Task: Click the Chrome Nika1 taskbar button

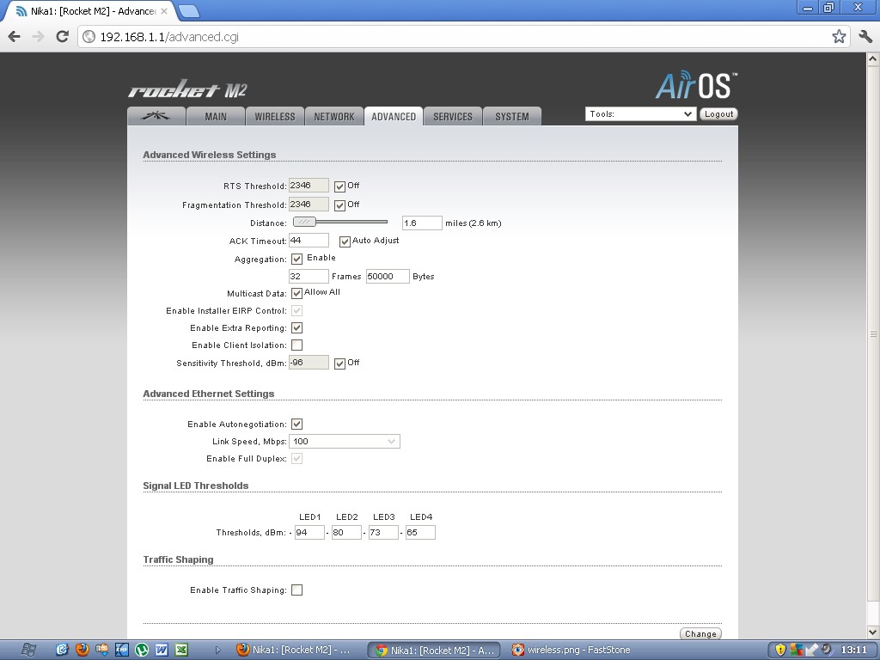Action: click(434, 650)
